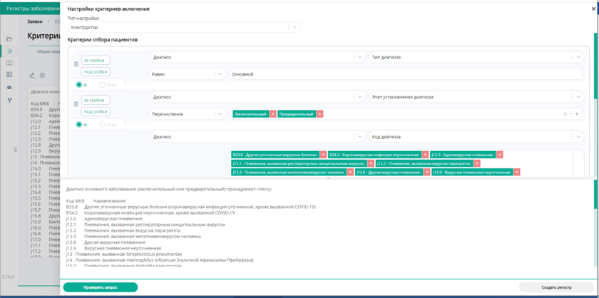The image size is (599, 298).
Task: Select the second criterion's 'или' radio button
Action: (x=103, y=125)
